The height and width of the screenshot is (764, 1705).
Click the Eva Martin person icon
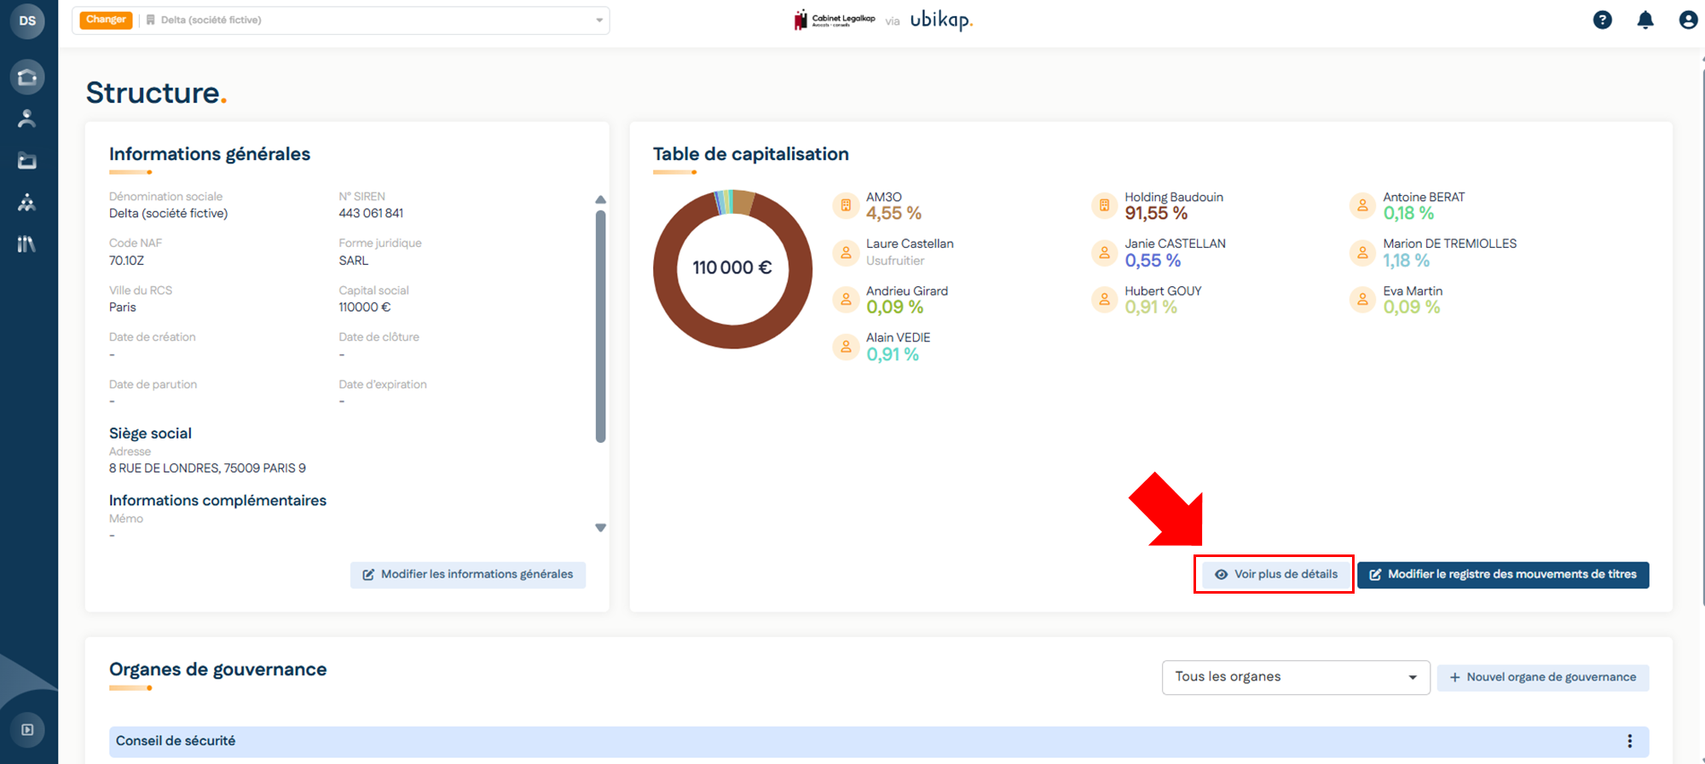pos(1362,300)
